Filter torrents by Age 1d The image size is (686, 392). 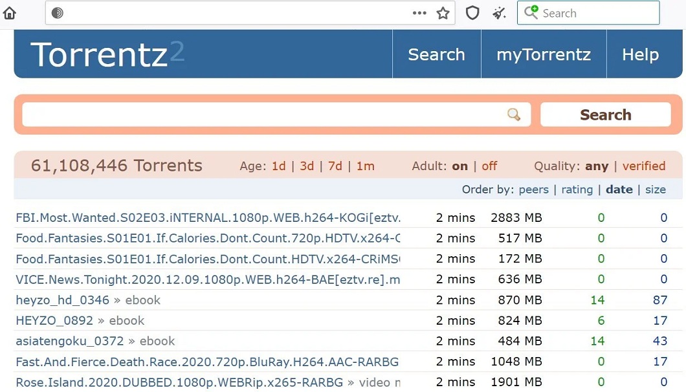[278, 166]
